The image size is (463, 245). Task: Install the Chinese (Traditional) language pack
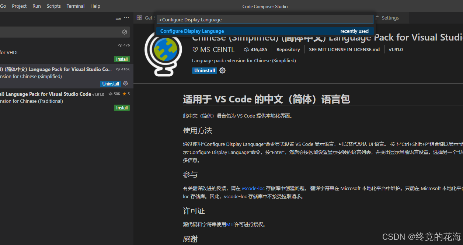click(122, 108)
